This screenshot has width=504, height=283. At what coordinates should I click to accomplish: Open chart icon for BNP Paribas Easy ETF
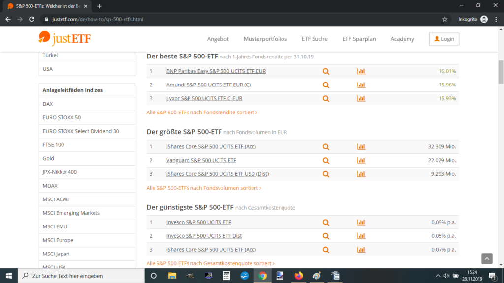point(361,71)
